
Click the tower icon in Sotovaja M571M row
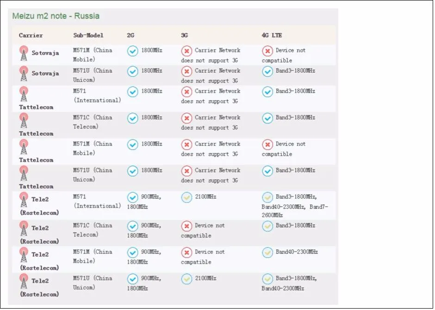click(24, 53)
